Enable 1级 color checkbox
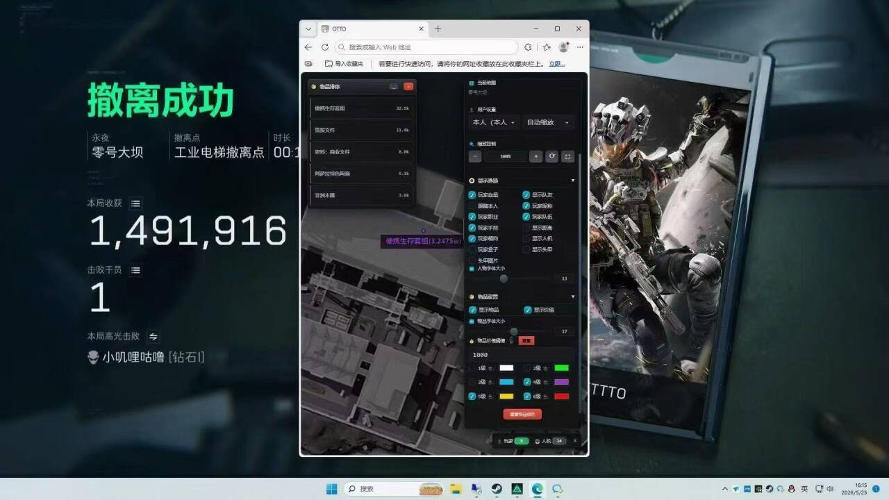The image size is (889, 500). pos(472,368)
